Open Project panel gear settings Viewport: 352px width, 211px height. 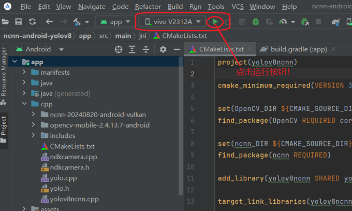click(x=163, y=49)
